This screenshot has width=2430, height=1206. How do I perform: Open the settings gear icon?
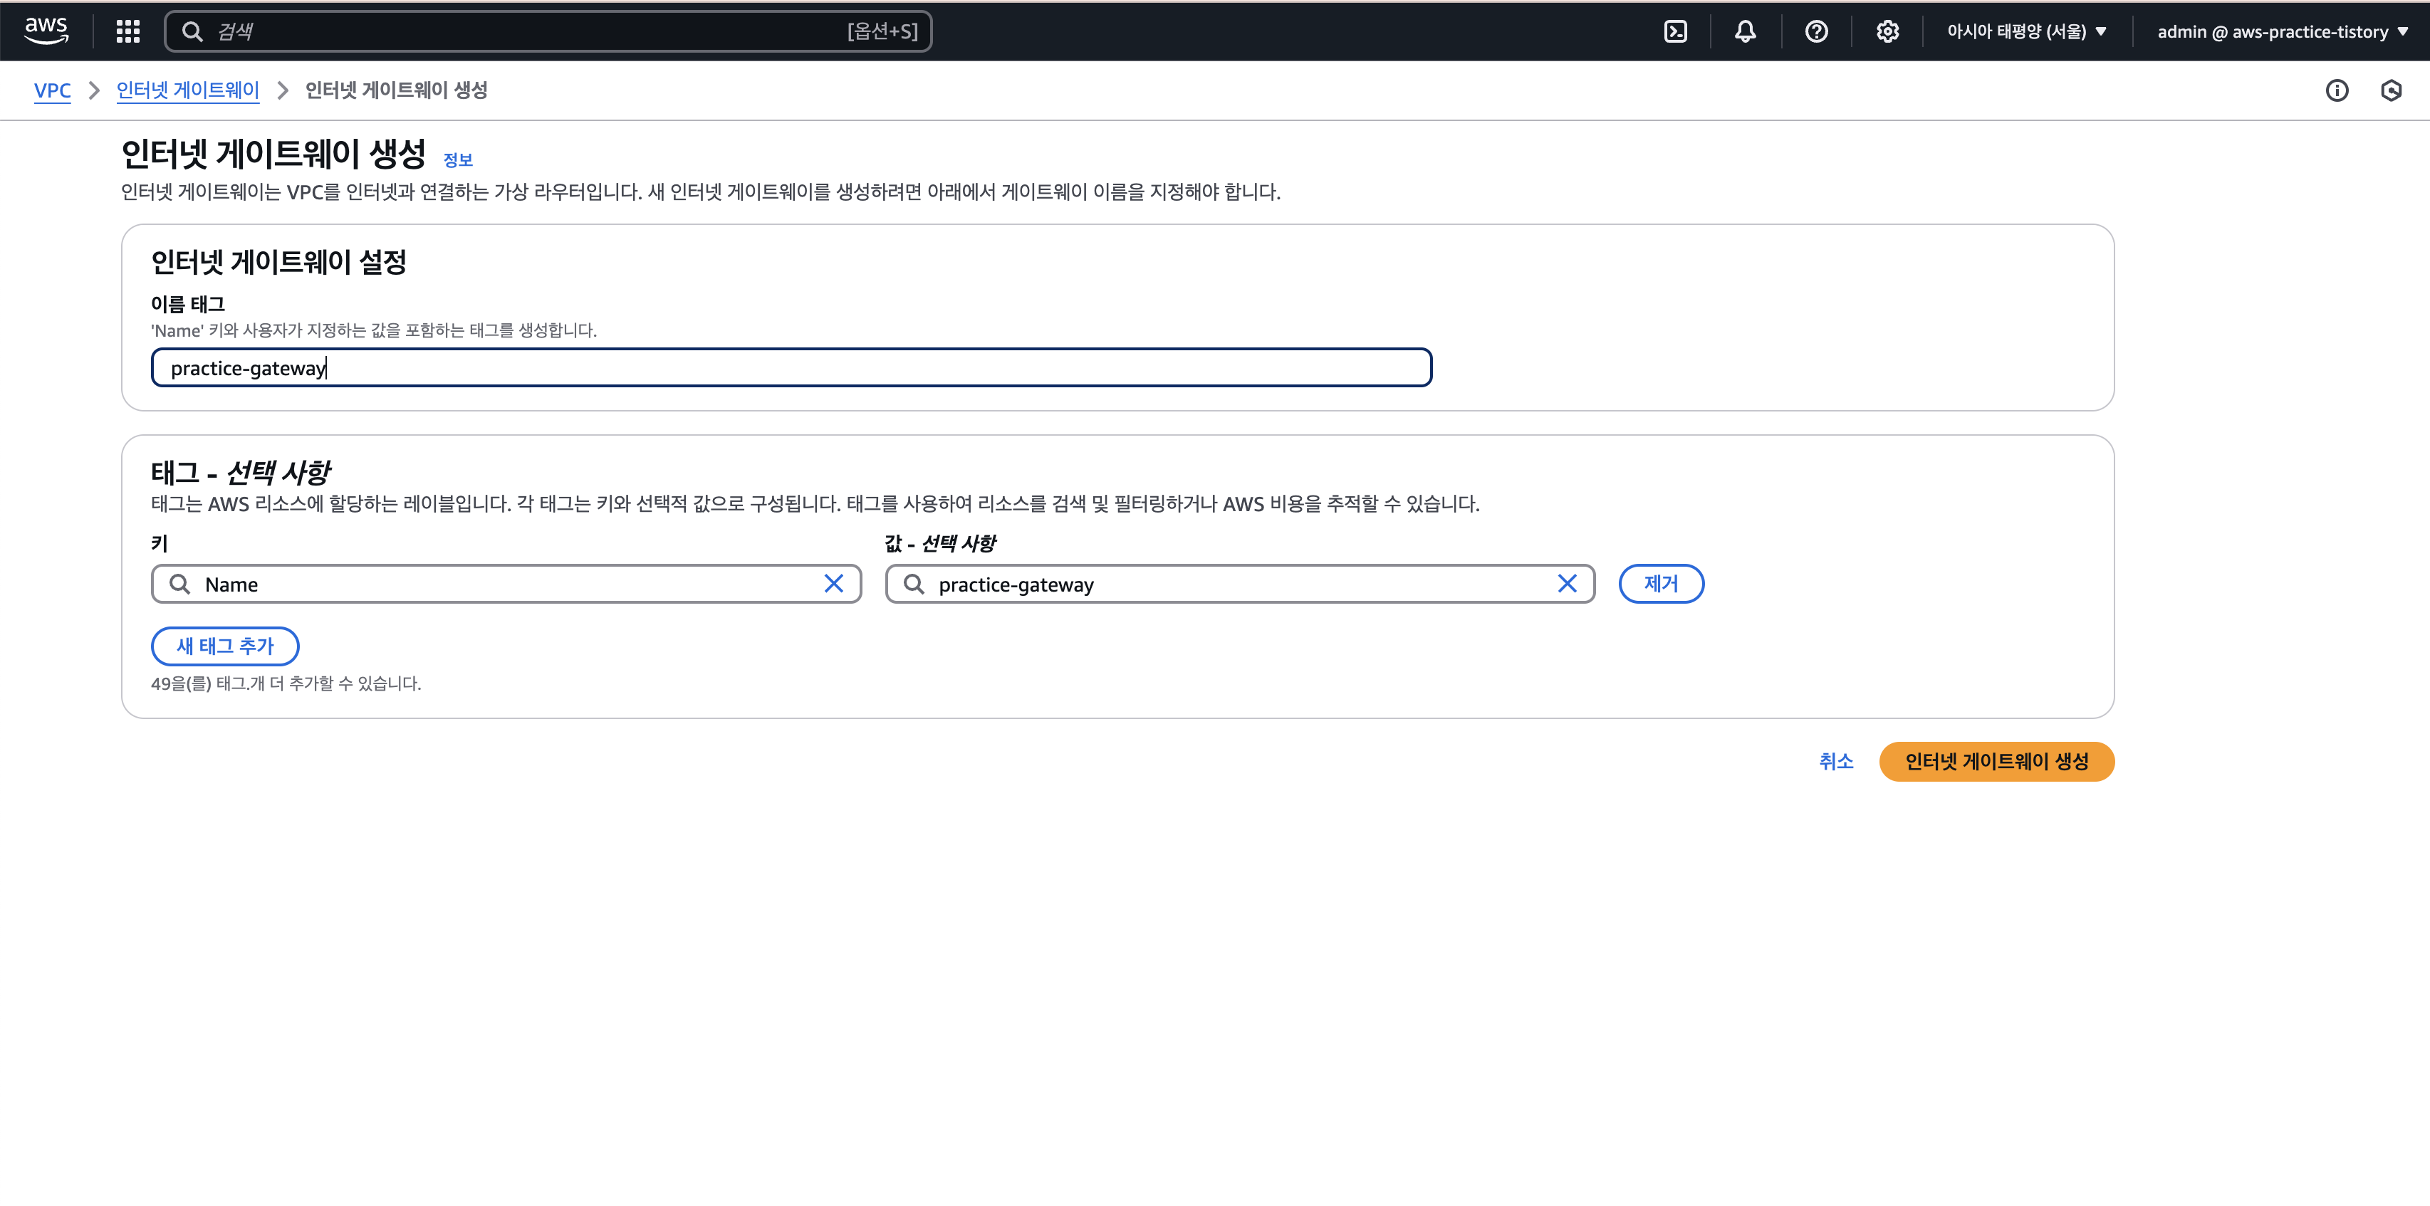coord(1887,31)
